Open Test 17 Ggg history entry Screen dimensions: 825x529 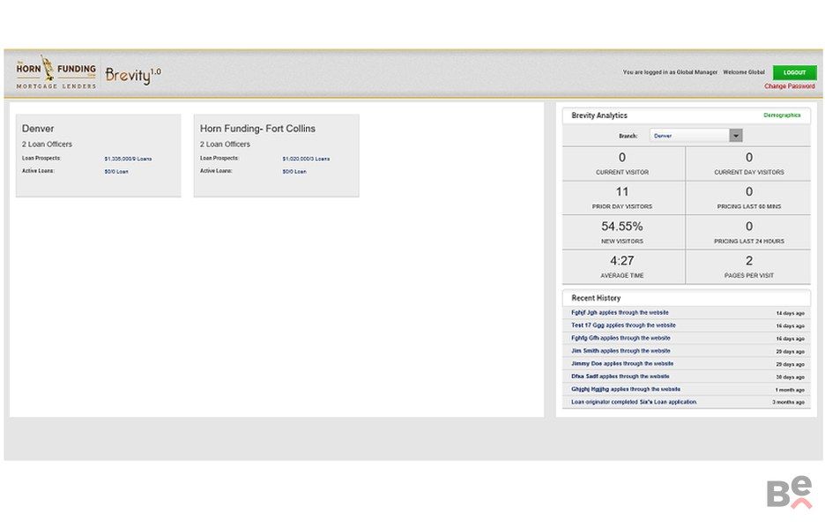click(x=623, y=325)
